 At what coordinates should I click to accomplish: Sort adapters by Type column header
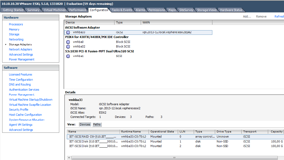[x=127, y=22]
